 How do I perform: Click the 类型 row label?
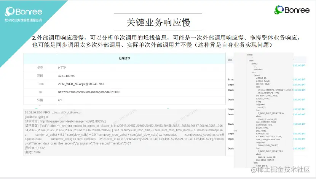pyautogui.click(x=40, y=68)
